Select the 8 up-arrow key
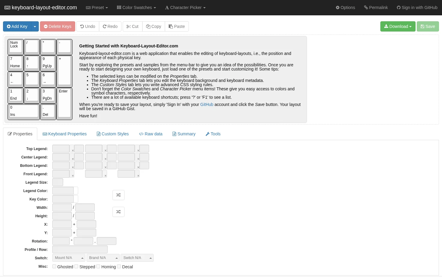442x277 pixels. (32, 63)
